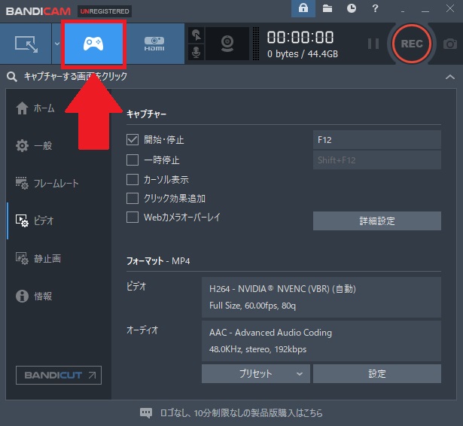Click the キャプチャーする画面をクリック text
Viewport: 463px width, 426px height.
coord(75,77)
